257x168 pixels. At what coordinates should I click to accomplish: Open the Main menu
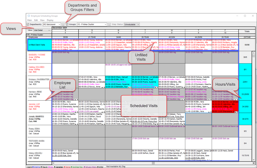(29, 20)
